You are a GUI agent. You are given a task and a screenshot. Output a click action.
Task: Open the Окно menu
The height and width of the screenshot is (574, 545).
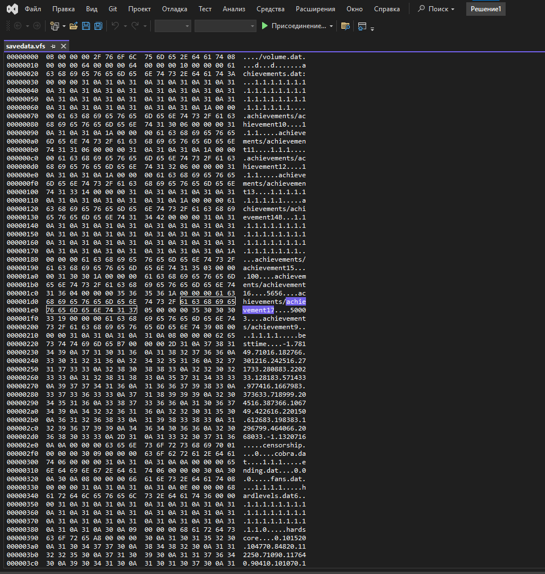(x=354, y=9)
